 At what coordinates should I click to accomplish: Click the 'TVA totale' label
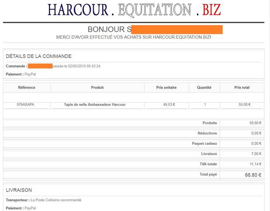208,164
